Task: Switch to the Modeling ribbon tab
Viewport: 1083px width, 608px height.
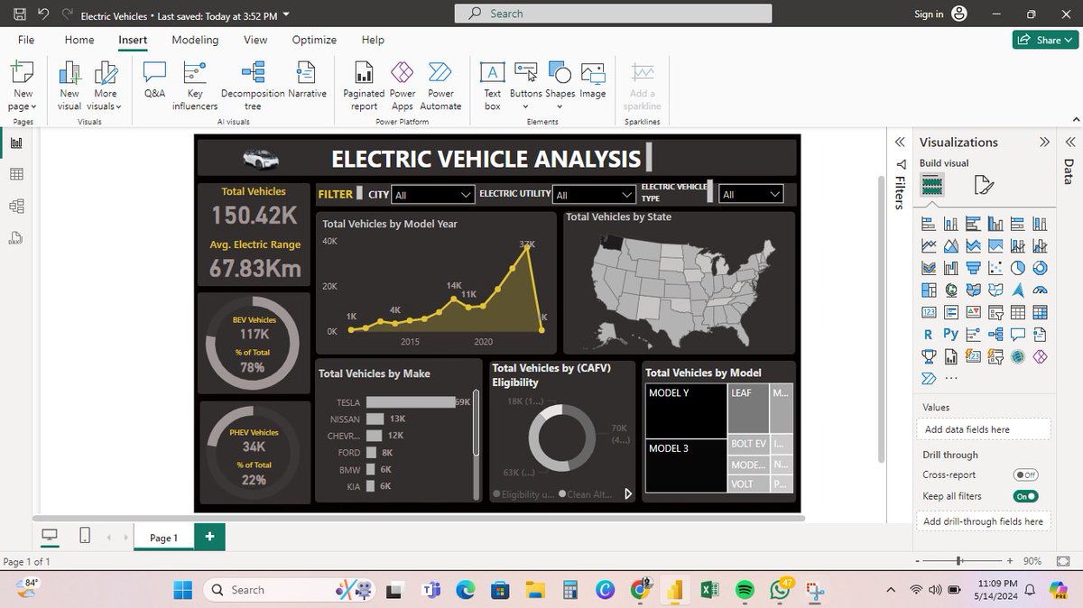Action: tap(195, 40)
